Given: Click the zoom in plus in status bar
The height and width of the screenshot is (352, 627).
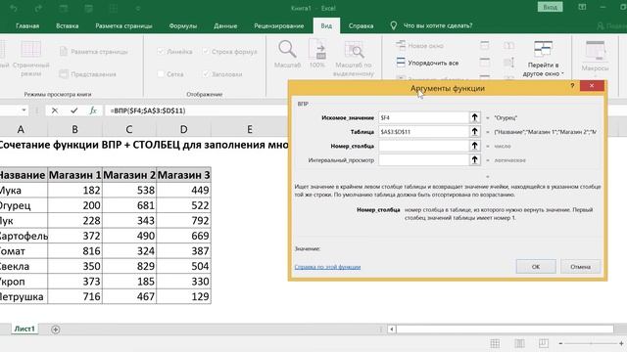Looking at the screenshot, I should click(x=621, y=343).
